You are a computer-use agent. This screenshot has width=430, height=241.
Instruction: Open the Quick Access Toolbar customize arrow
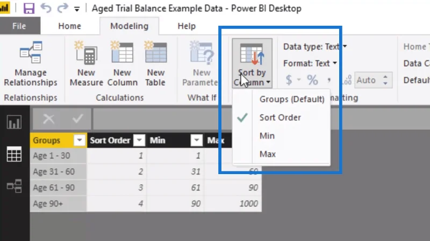click(x=77, y=9)
